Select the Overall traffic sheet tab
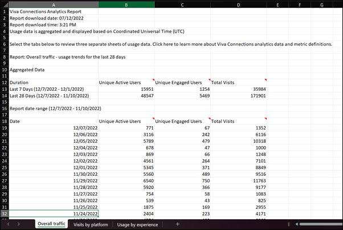Screen dimensions: 343x230 (x=51, y=224)
